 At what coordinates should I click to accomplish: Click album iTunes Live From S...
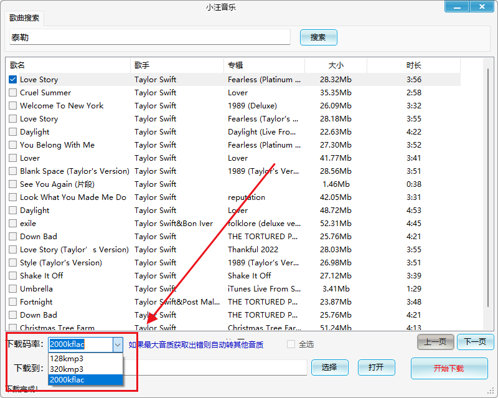(x=264, y=288)
